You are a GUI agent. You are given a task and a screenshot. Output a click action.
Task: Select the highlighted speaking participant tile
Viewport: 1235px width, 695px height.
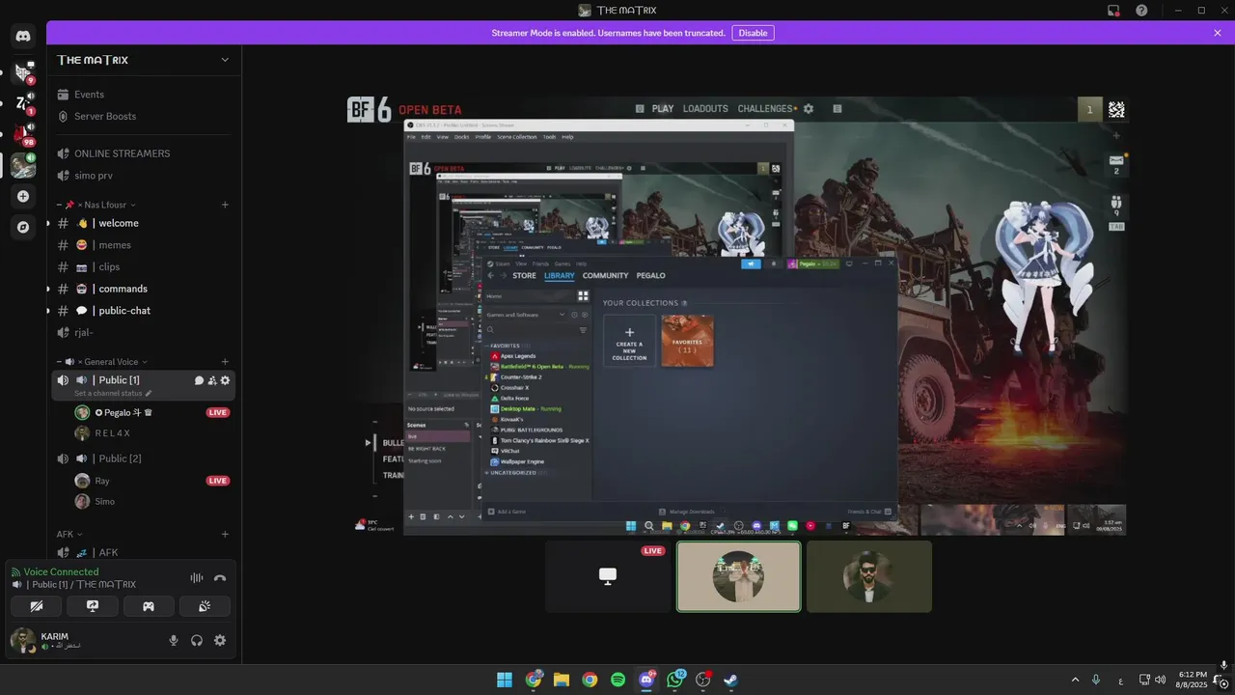(738, 576)
